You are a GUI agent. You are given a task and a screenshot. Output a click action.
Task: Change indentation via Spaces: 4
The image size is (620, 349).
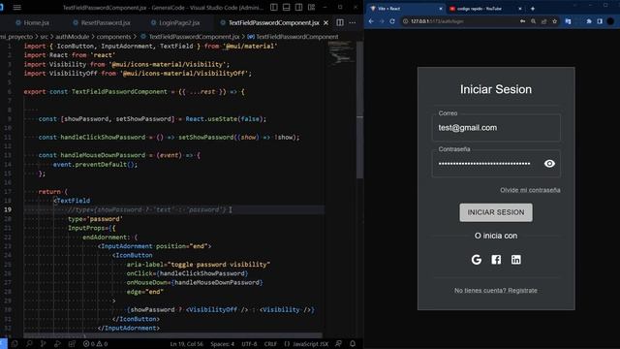(222, 344)
